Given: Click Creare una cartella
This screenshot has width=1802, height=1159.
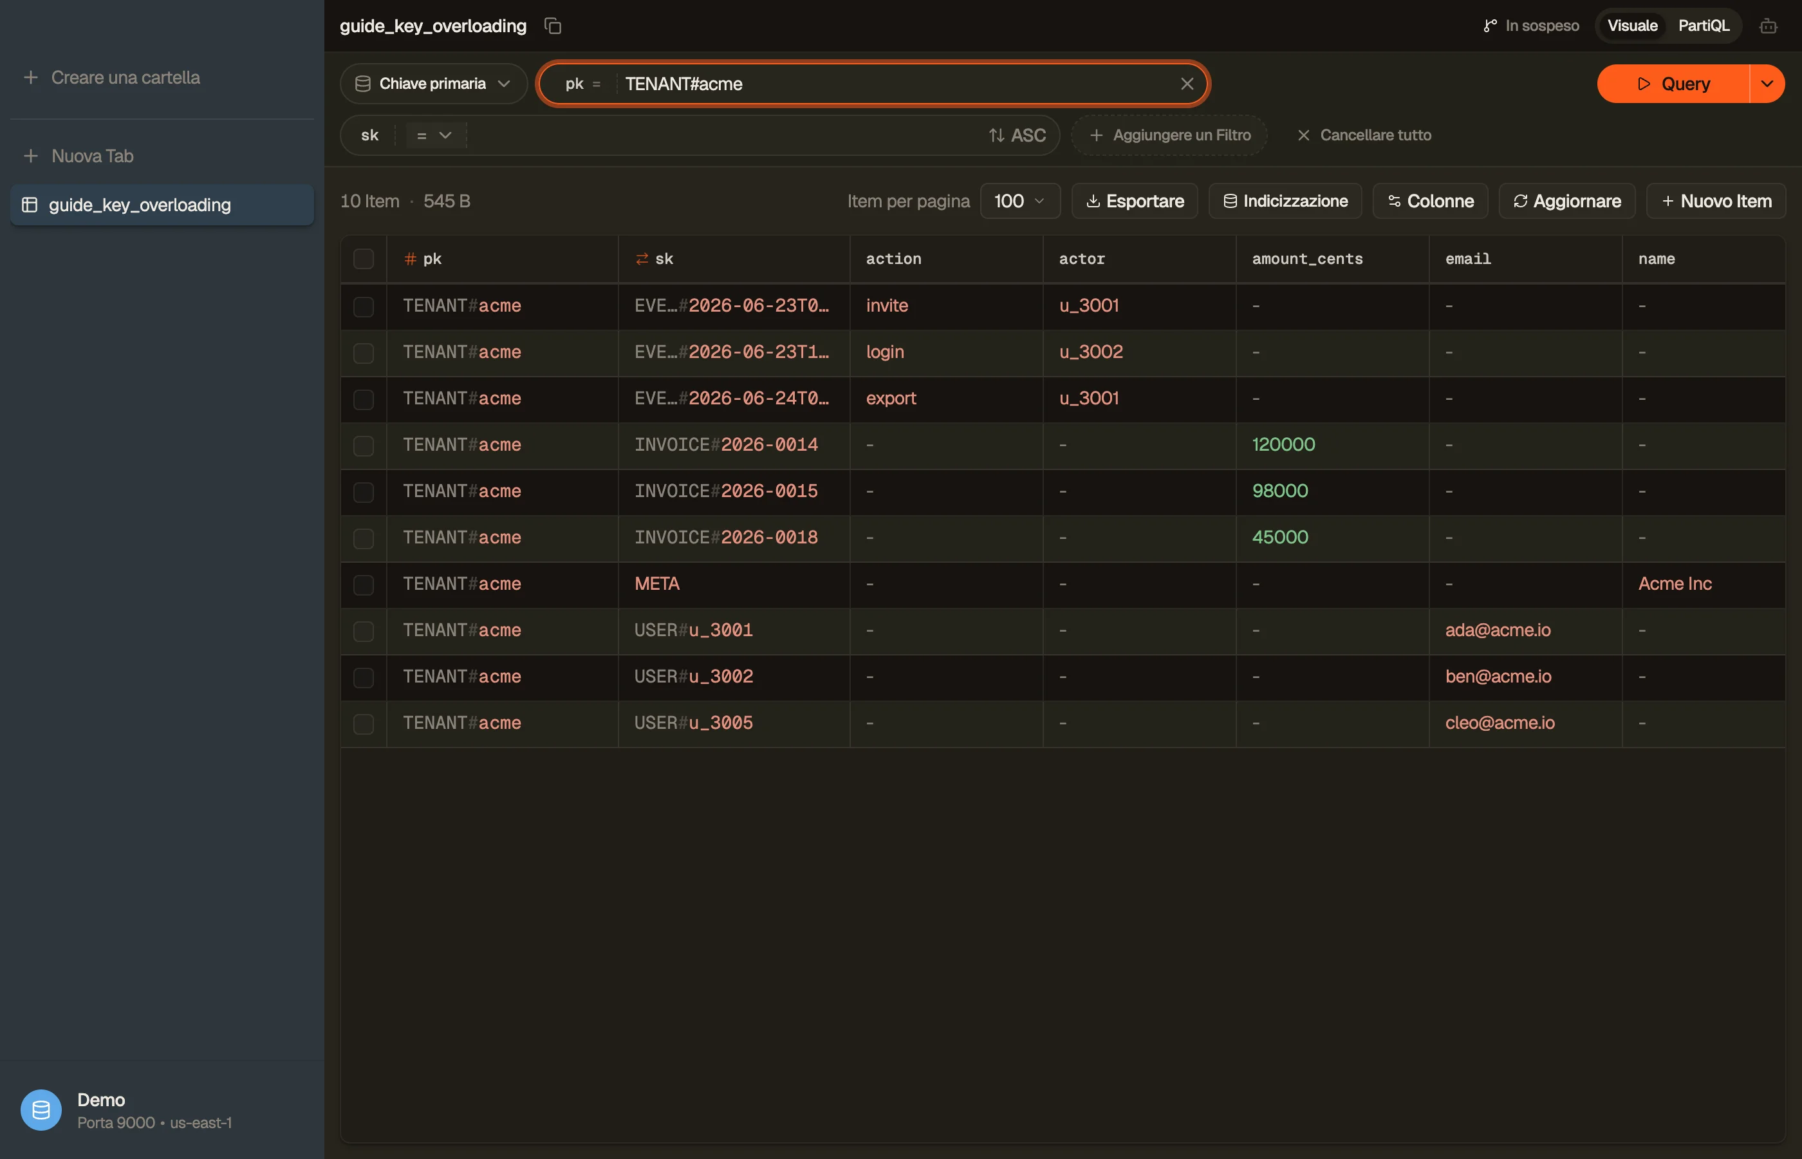Looking at the screenshot, I should (111, 77).
